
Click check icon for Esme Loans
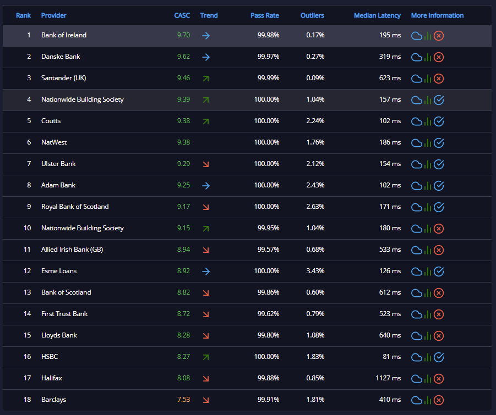pos(438,272)
